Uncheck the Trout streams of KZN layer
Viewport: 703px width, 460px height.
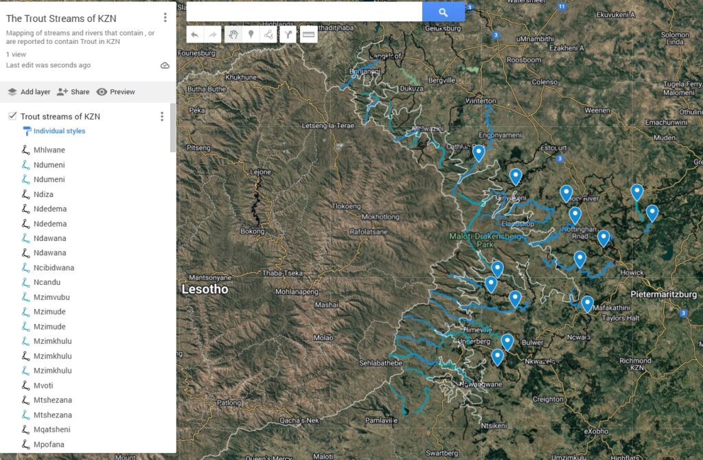(12, 117)
